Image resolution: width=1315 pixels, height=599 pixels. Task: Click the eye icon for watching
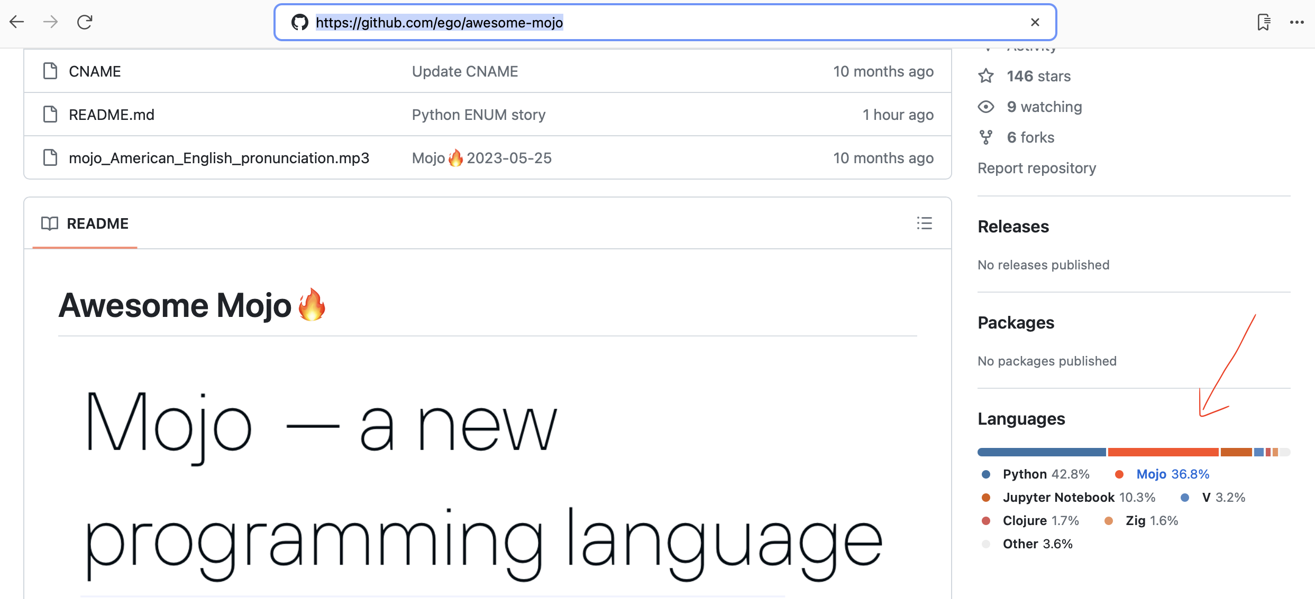point(986,107)
